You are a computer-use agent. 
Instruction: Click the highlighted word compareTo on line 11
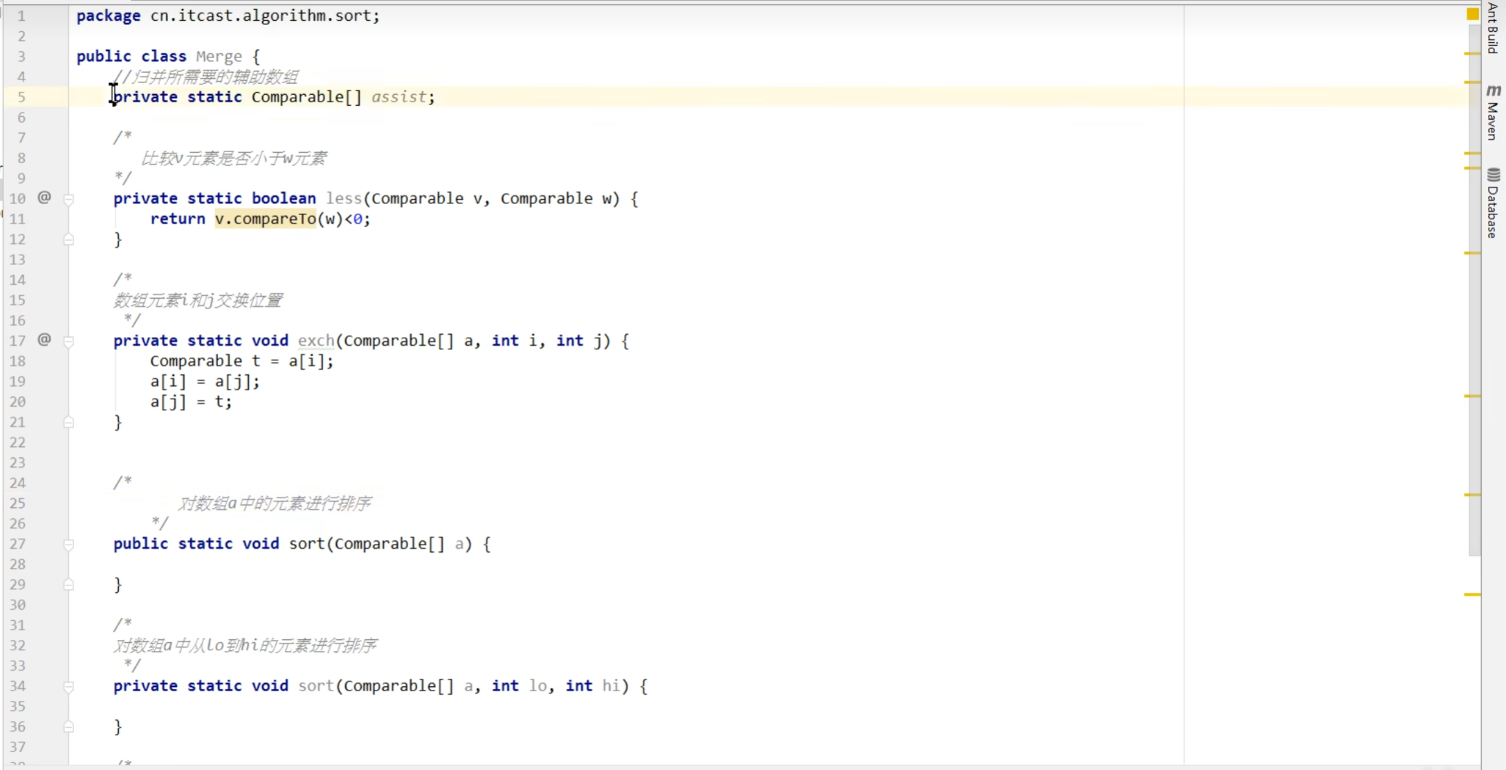click(x=271, y=219)
